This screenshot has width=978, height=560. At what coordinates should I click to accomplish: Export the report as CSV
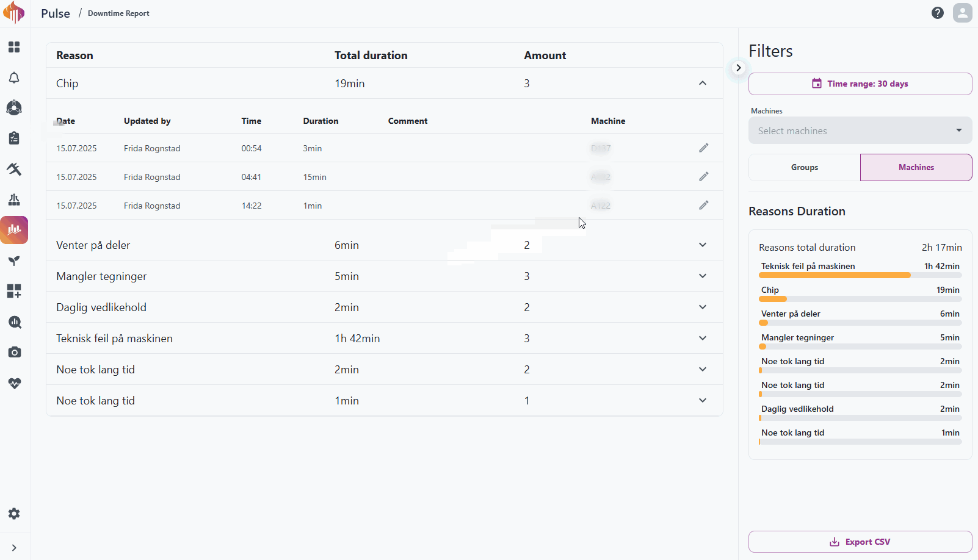(x=860, y=542)
